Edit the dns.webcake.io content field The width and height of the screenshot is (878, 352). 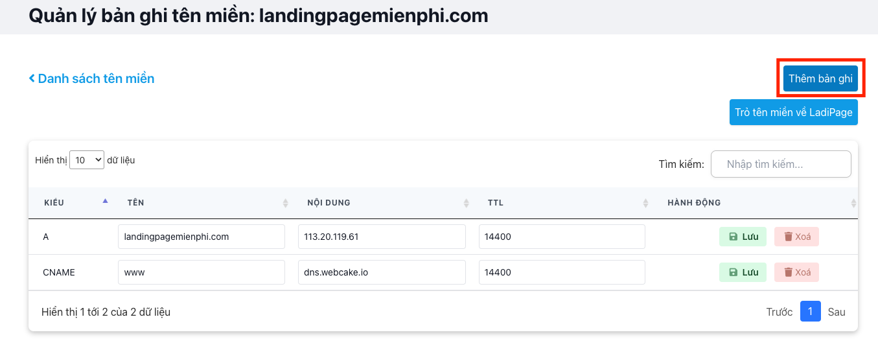[382, 272]
